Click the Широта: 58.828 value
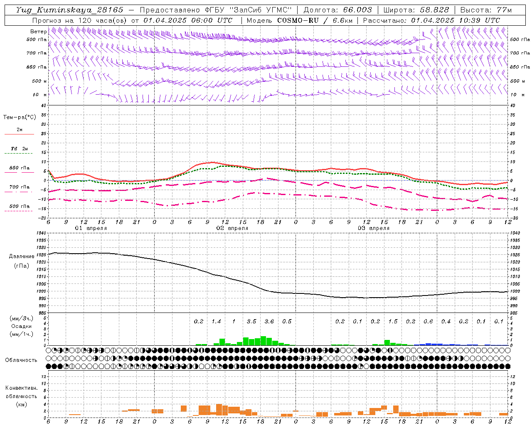The height and width of the screenshot is (425, 532). click(x=416, y=10)
